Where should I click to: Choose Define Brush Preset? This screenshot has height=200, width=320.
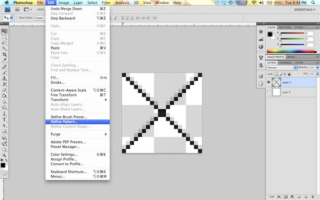coord(77,117)
